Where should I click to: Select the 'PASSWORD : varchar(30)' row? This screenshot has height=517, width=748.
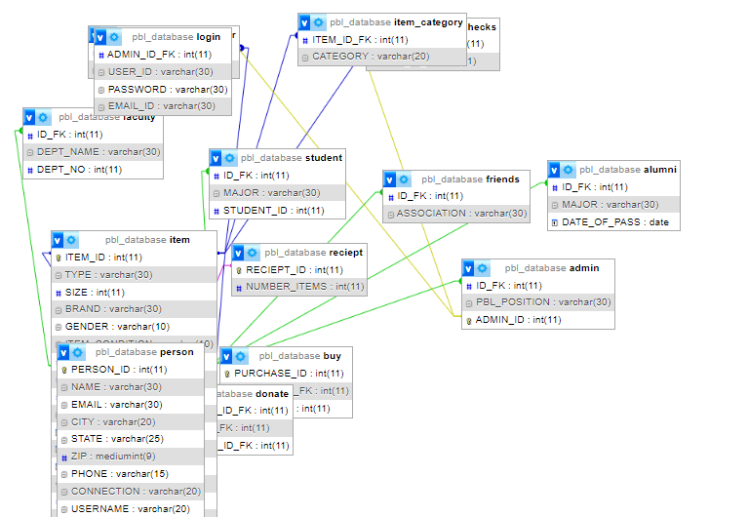[163, 90]
